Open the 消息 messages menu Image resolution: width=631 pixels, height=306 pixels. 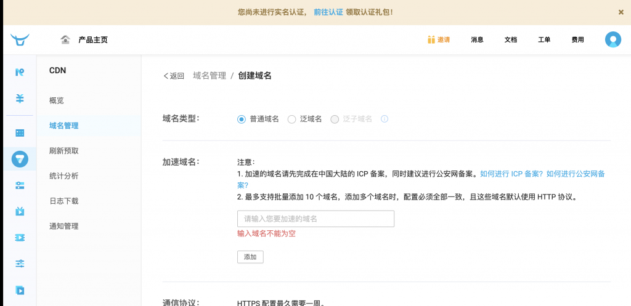(x=477, y=40)
